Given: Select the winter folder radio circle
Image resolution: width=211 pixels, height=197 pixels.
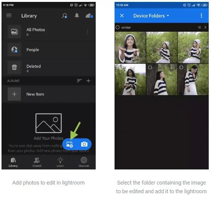Looking at the screenshot, I should pos(118,27).
